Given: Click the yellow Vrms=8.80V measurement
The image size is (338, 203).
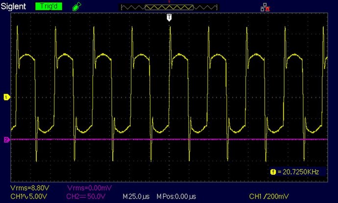Looking at the screenshot, I should tap(30, 188).
